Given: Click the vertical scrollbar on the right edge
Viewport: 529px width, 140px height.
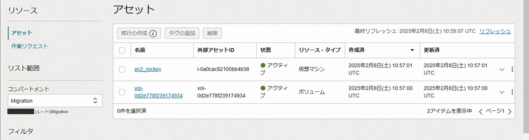Looking at the screenshot, I should 526,66.
